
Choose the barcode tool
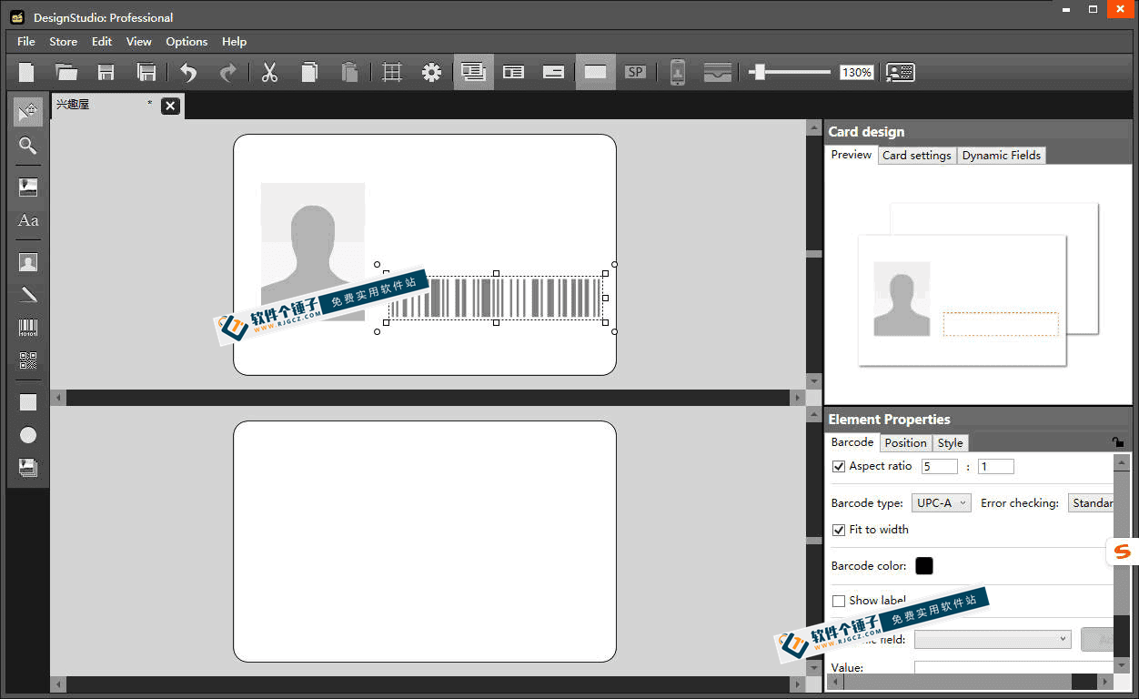[x=28, y=328]
